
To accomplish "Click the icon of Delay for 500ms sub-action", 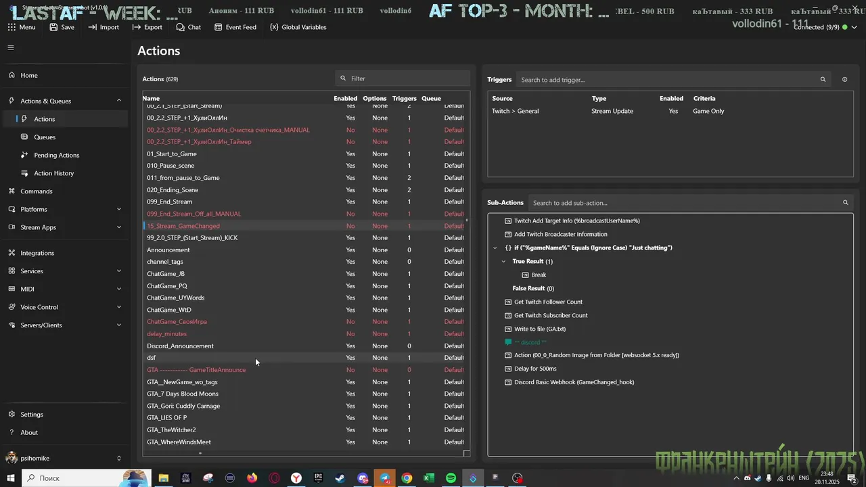I will click(509, 369).
